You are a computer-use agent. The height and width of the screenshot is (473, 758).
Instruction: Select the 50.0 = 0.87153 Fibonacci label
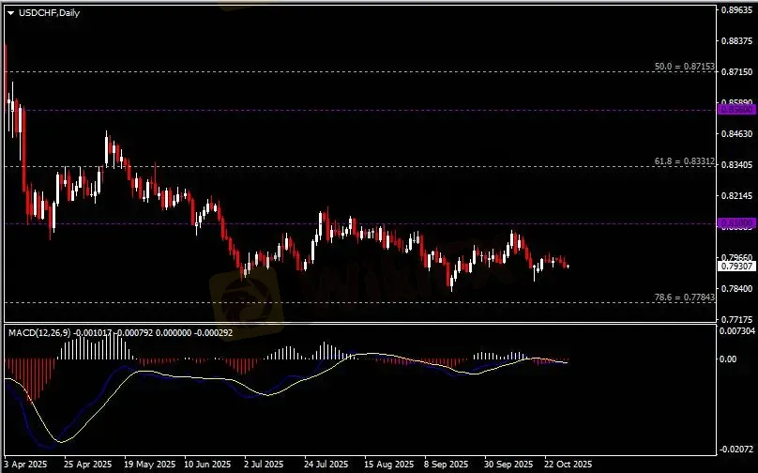(685, 67)
